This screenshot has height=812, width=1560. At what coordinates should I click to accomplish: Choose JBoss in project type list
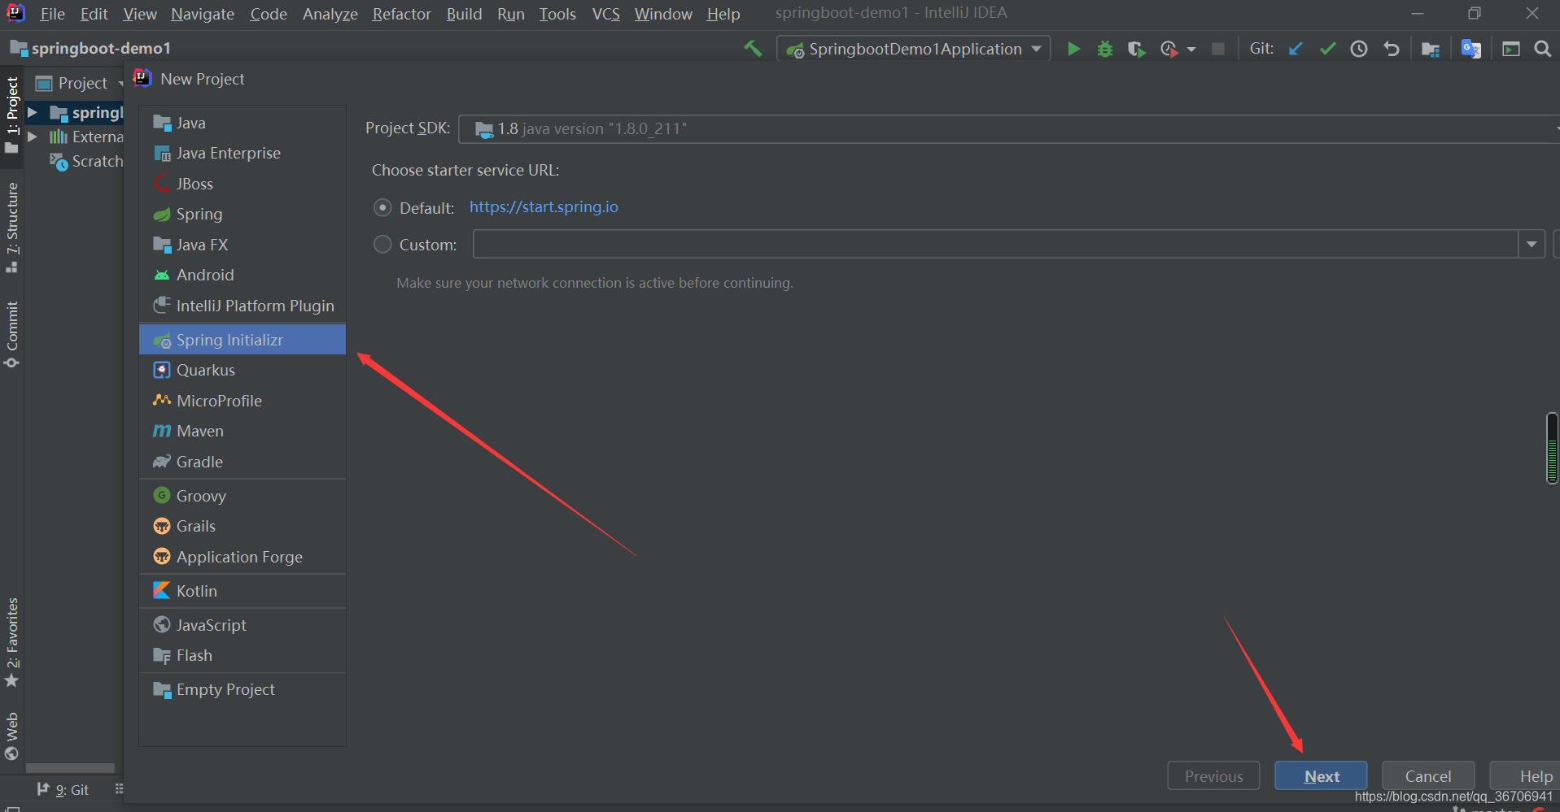point(243,184)
